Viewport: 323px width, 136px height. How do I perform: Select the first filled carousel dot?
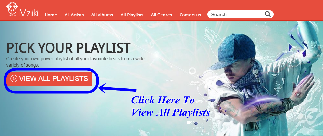point(188,122)
